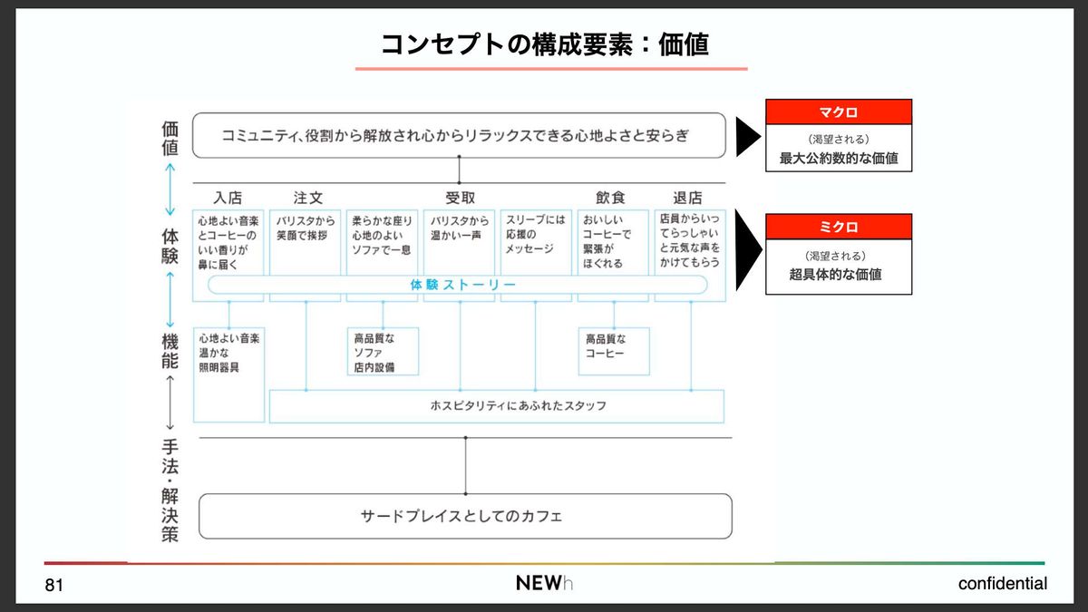Select the red マクロ header
Image resolution: width=1088 pixels, height=612 pixels.
(839, 112)
